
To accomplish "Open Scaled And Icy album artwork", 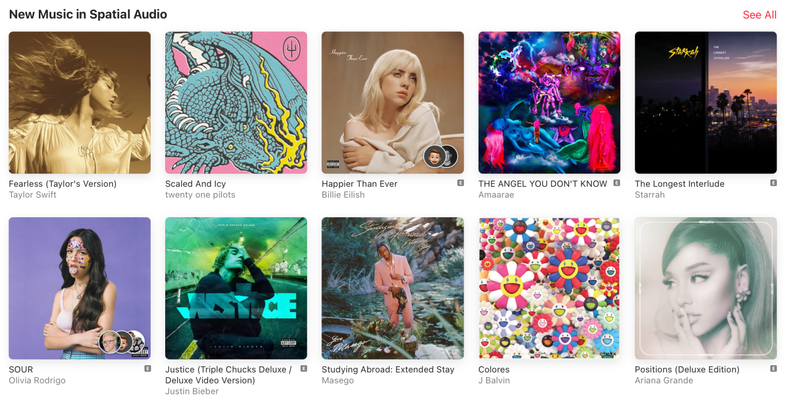I will coord(236,102).
